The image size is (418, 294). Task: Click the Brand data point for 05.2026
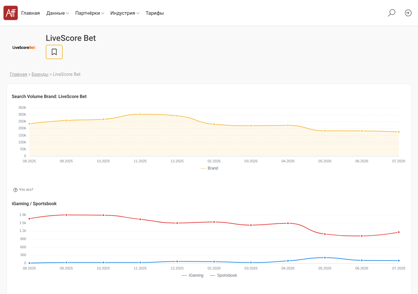325,131
